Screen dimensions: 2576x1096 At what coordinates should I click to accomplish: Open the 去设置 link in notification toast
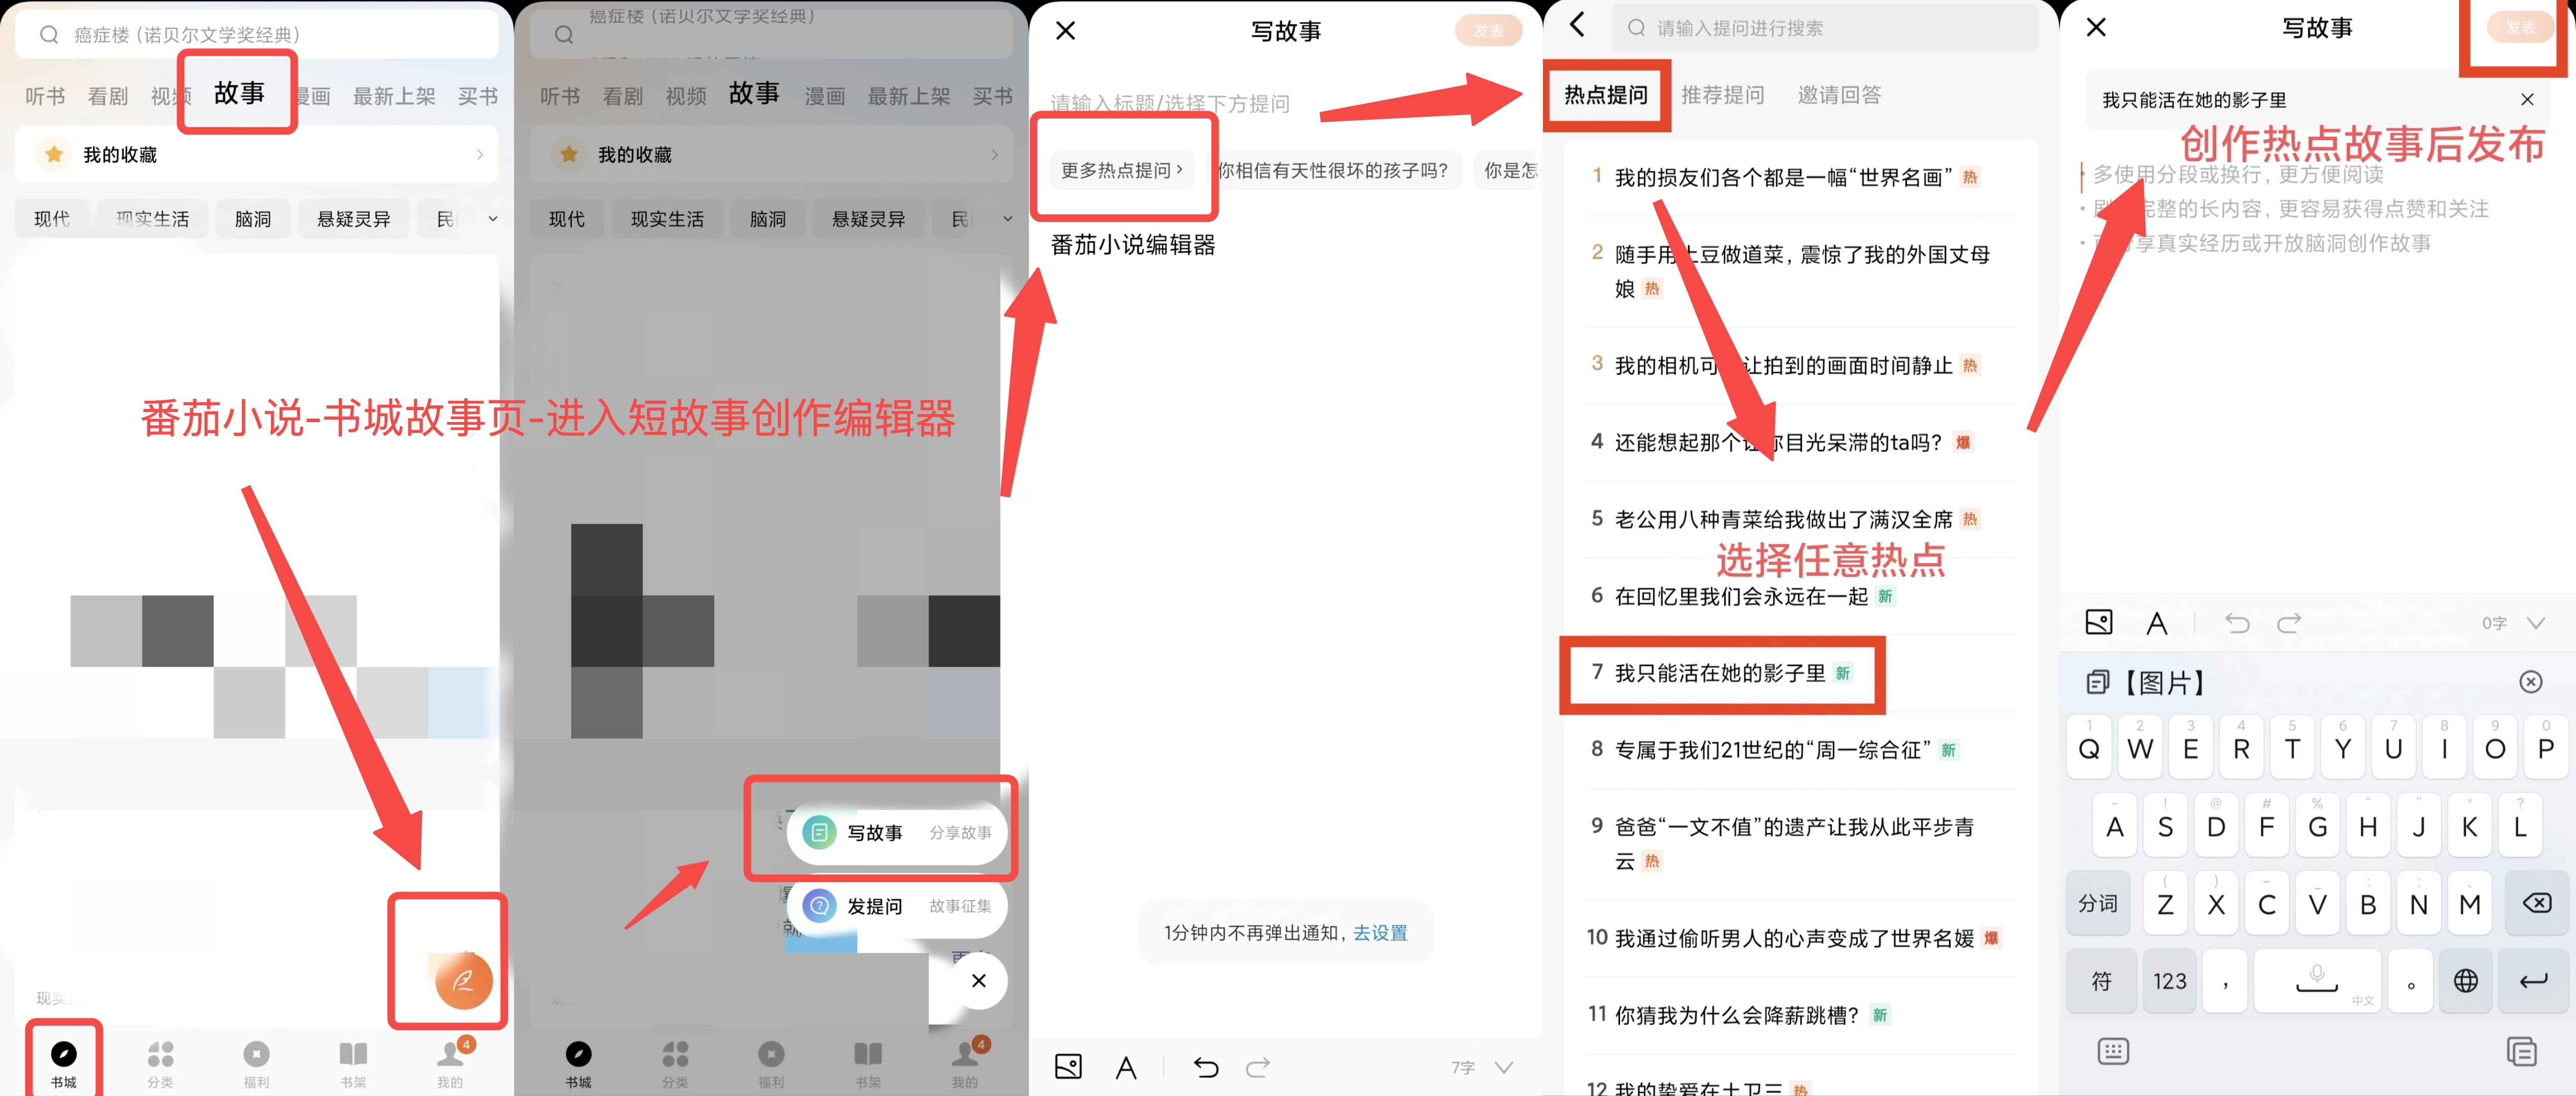point(1380,932)
